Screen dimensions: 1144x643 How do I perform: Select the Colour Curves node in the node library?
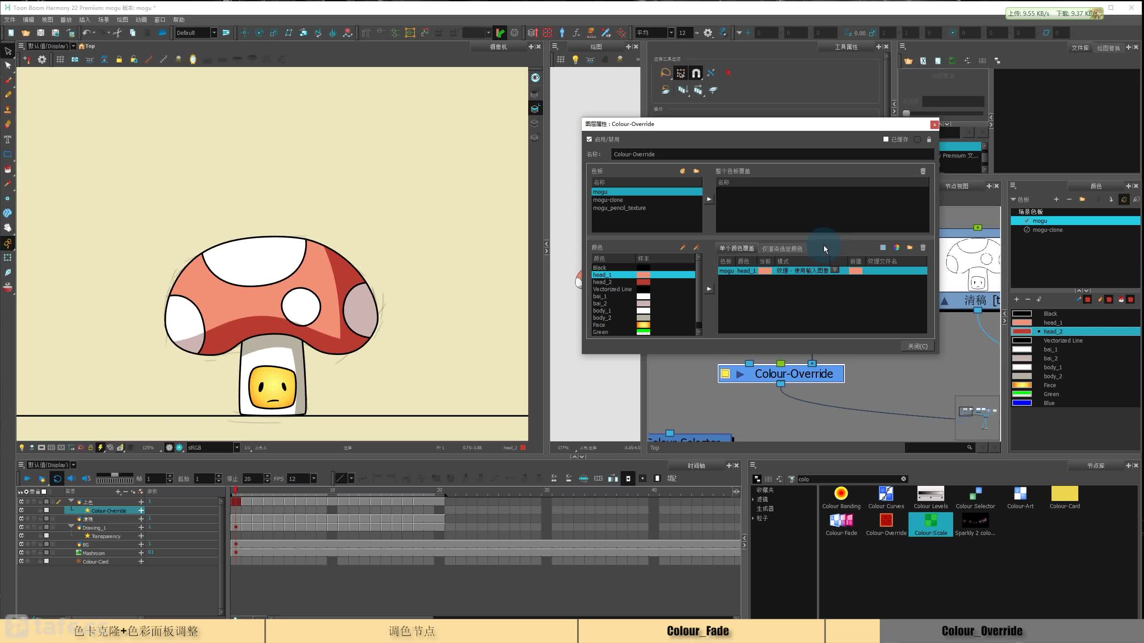(886, 497)
